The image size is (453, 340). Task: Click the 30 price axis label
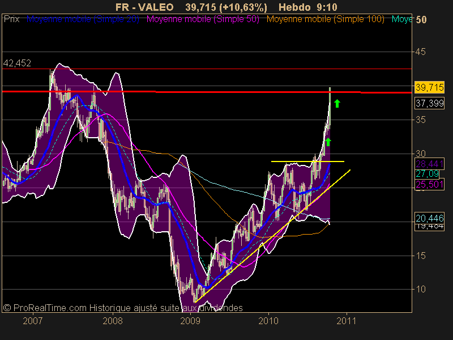(x=421, y=154)
